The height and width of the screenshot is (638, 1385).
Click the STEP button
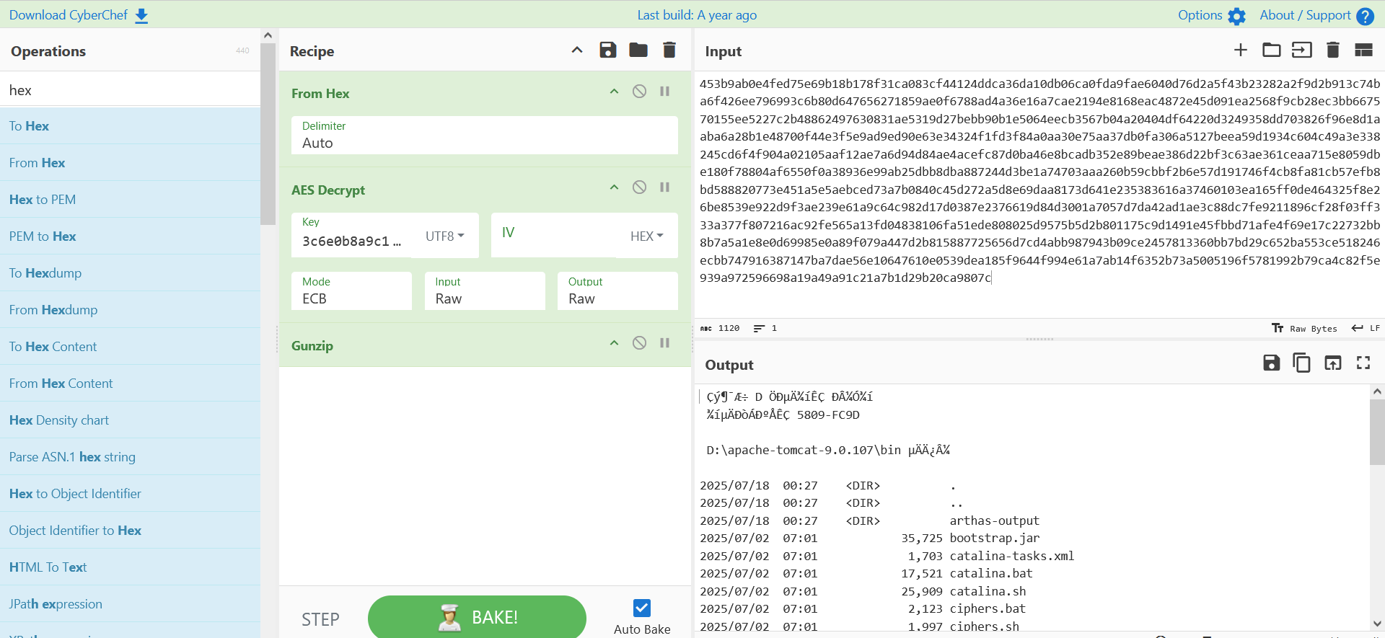[x=320, y=619]
